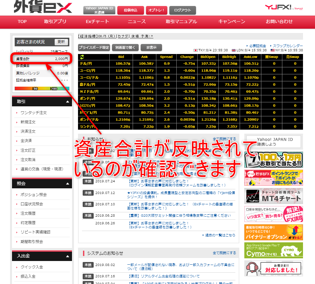
Task: Click the 更新 button in customer status
Action: pyautogui.click(x=61, y=42)
